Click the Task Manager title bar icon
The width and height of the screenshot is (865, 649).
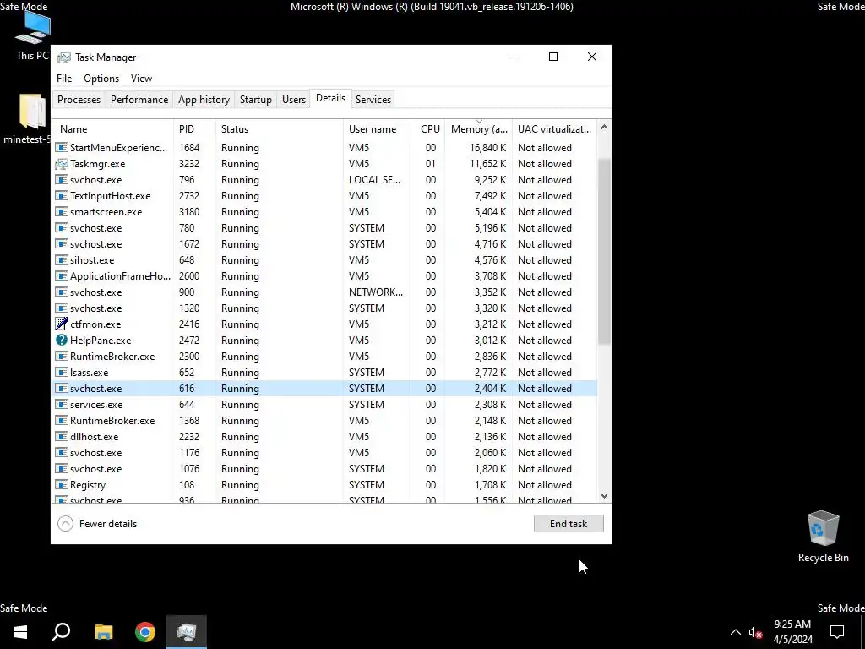pyautogui.click(x=64, y=57)
